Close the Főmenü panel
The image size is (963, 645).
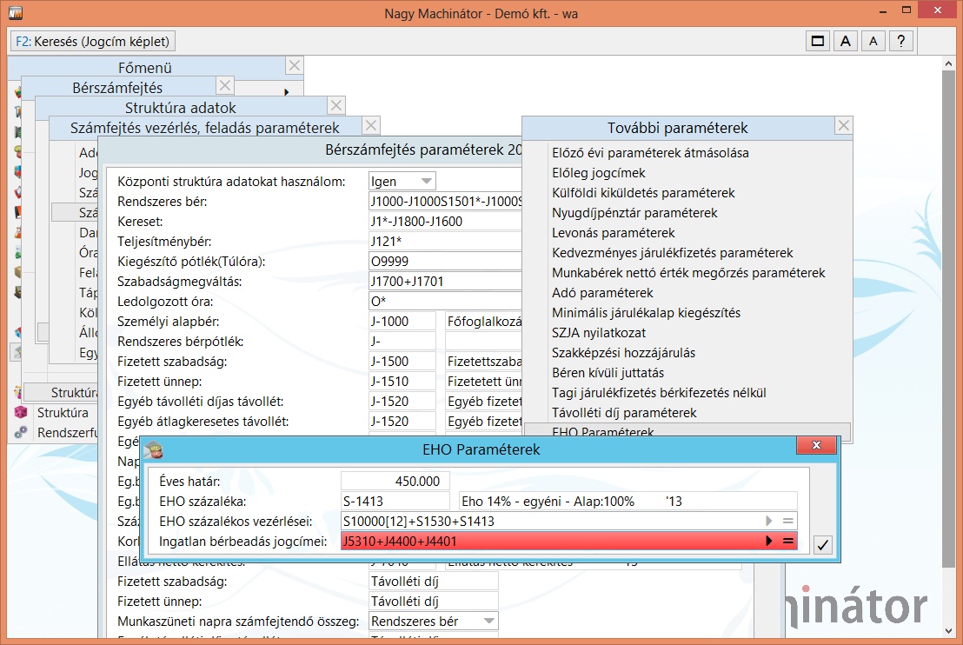(295, 66)
